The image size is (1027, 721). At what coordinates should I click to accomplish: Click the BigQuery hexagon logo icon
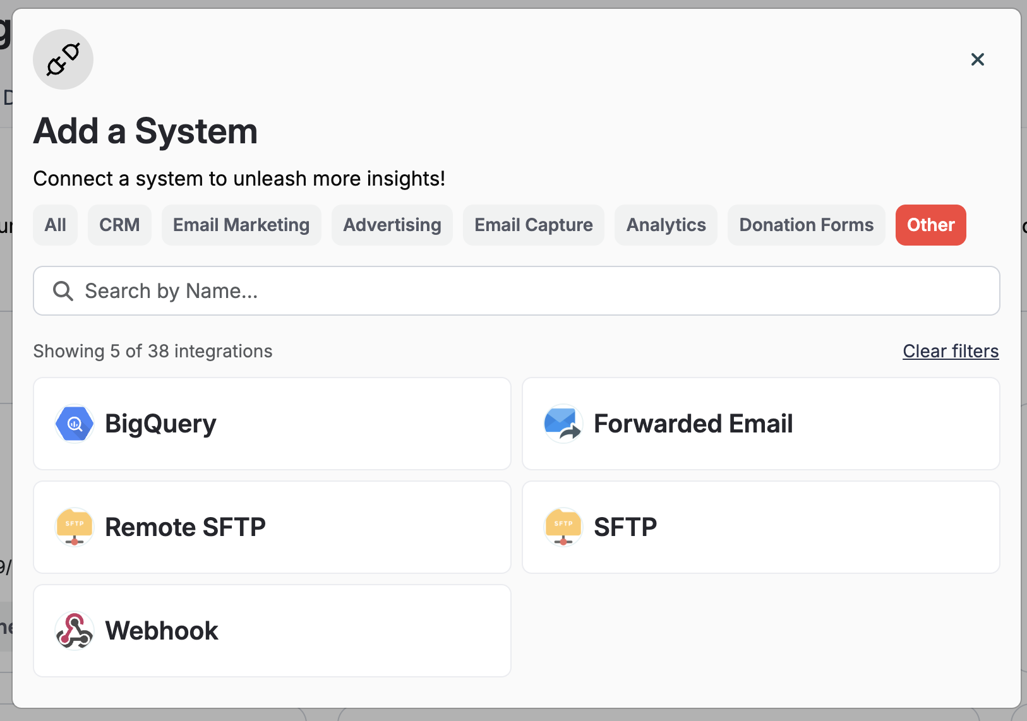point(75,424)
